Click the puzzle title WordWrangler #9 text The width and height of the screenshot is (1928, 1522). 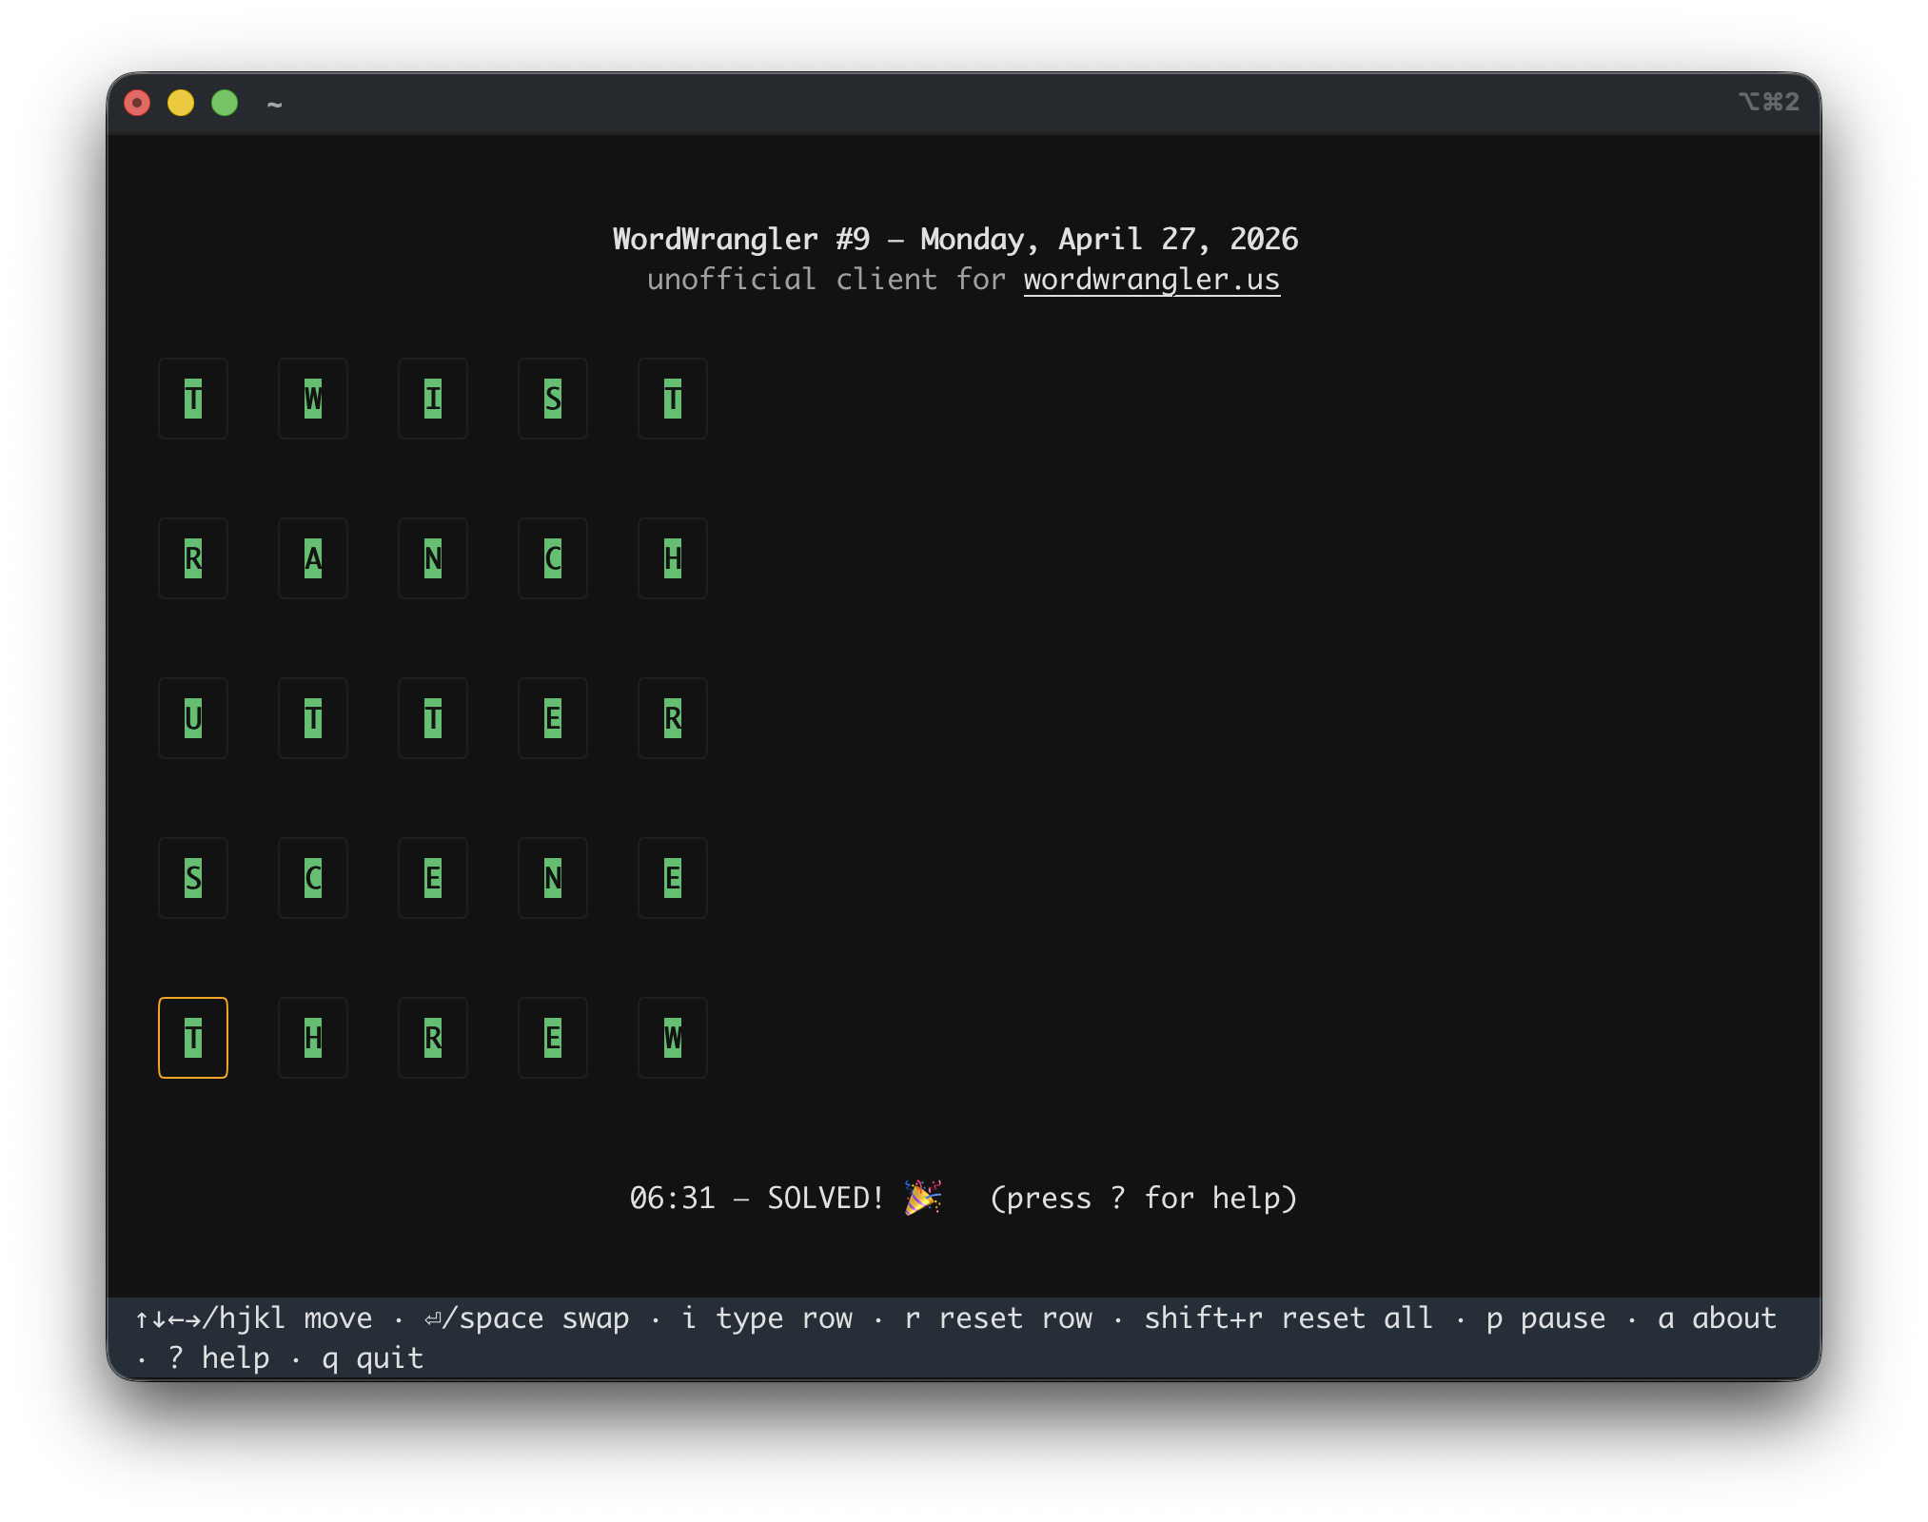coord(741,239)
